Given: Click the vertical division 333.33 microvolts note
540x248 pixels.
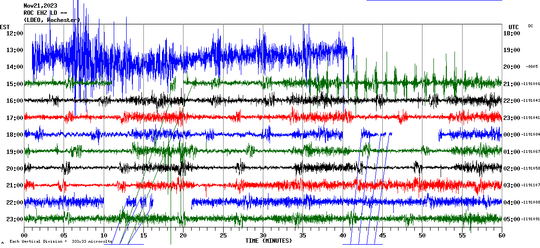Looking at the screenshot, I should click(61, 241).
